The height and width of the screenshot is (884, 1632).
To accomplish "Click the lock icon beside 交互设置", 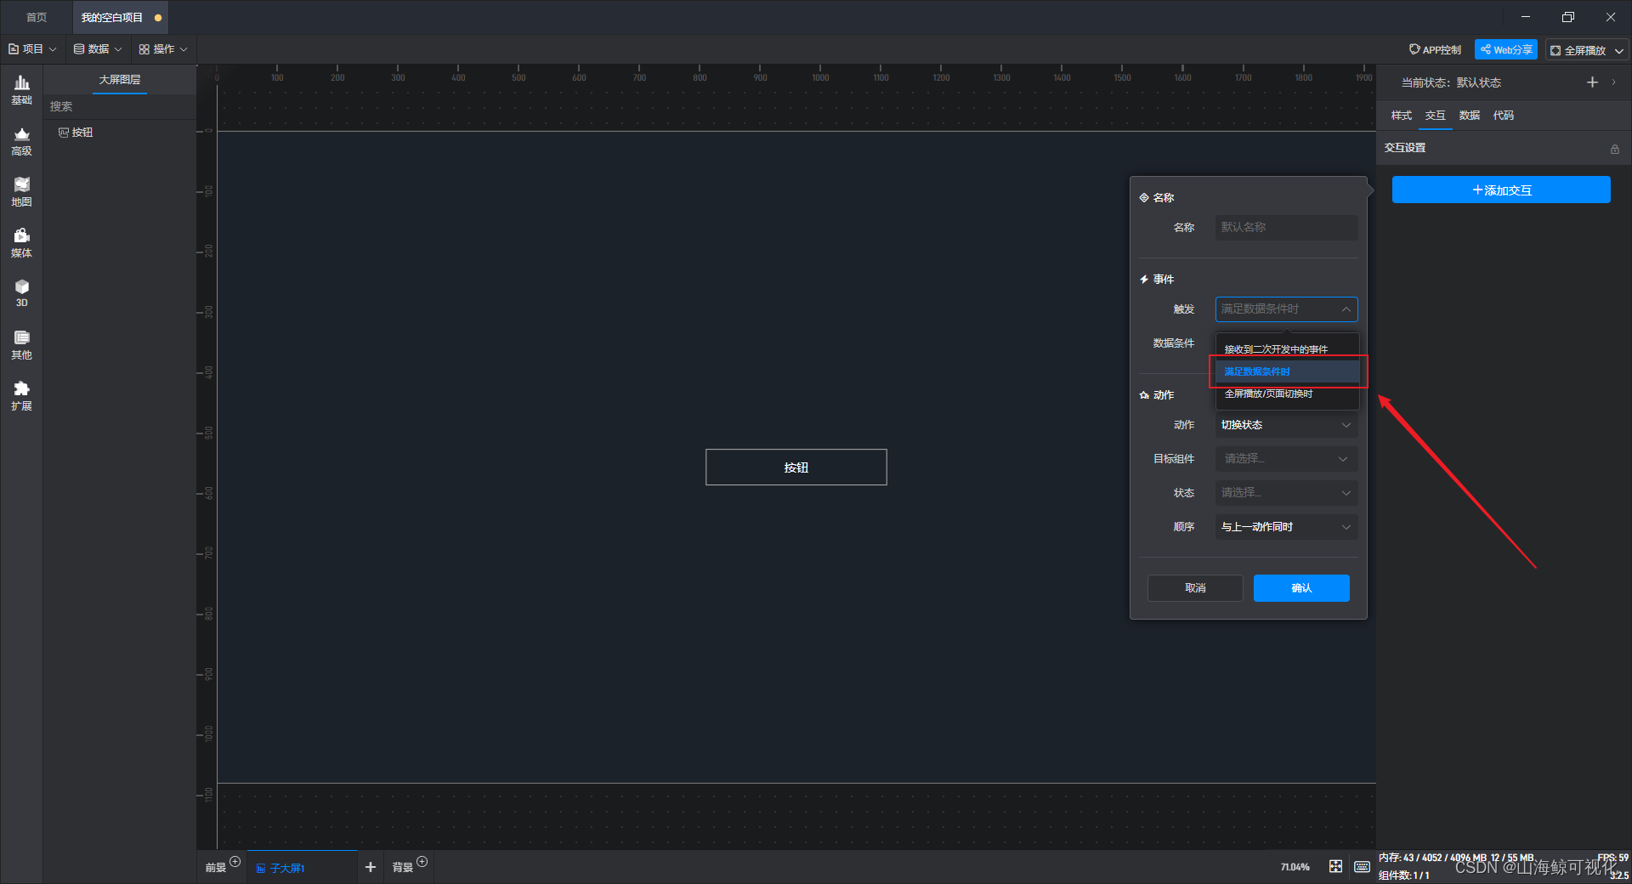I will (x=1614, y=149).
